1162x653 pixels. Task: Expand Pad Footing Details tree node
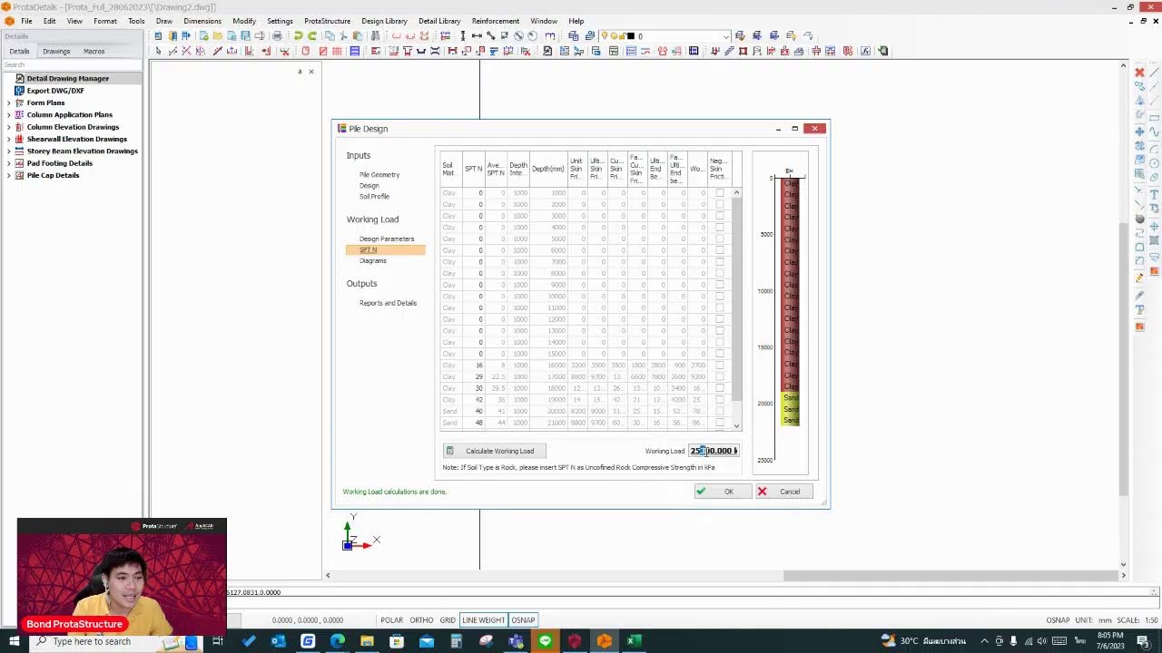[x=8, y=163]
